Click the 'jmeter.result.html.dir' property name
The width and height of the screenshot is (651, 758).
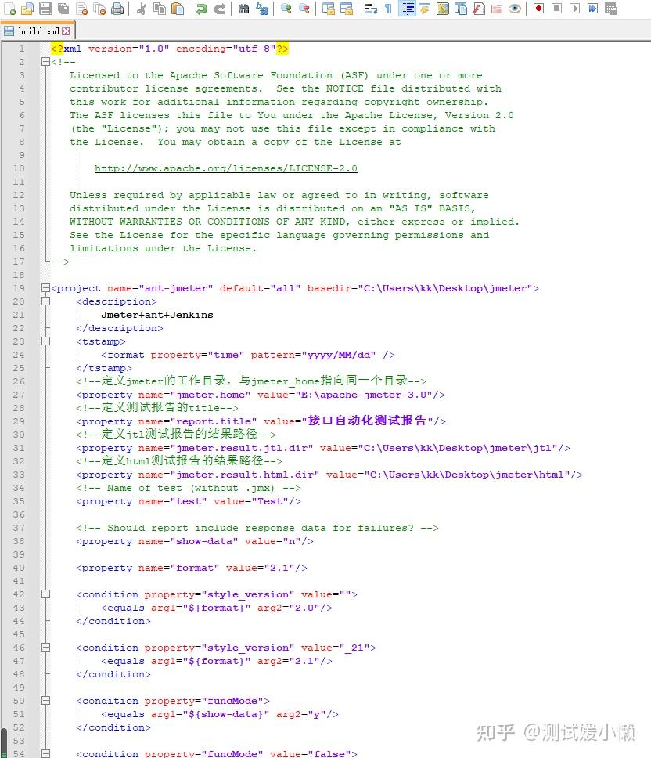244,475
